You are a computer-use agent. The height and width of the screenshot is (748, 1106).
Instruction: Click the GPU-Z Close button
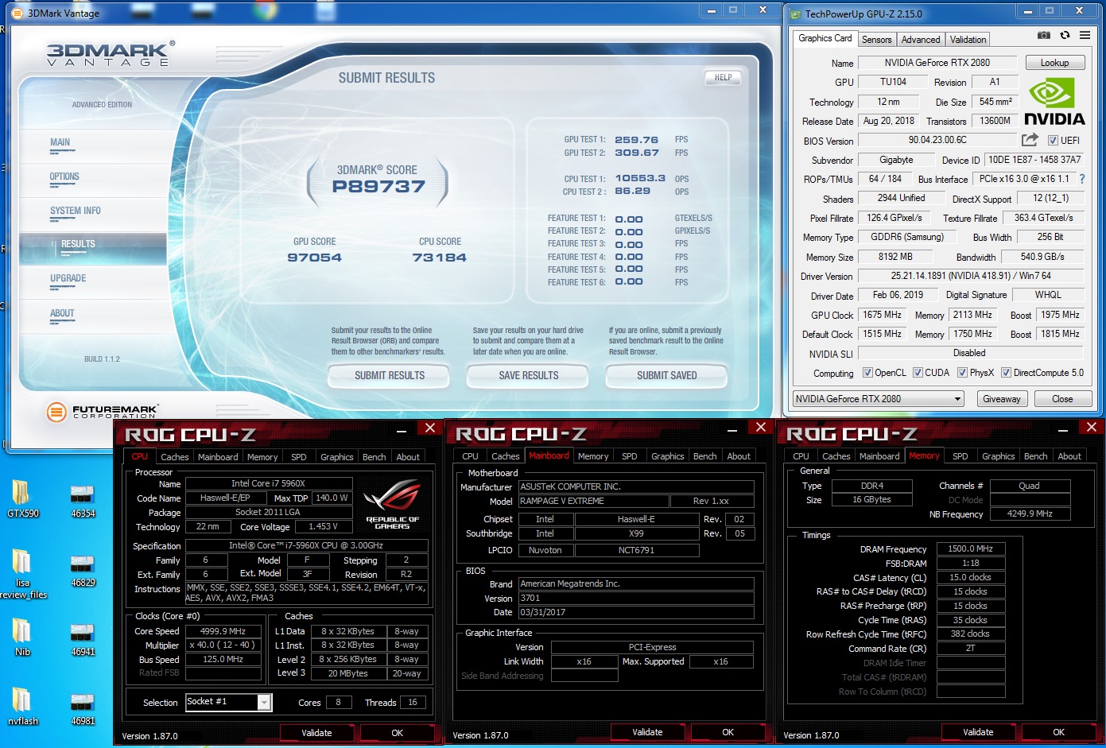(1062, 399)
